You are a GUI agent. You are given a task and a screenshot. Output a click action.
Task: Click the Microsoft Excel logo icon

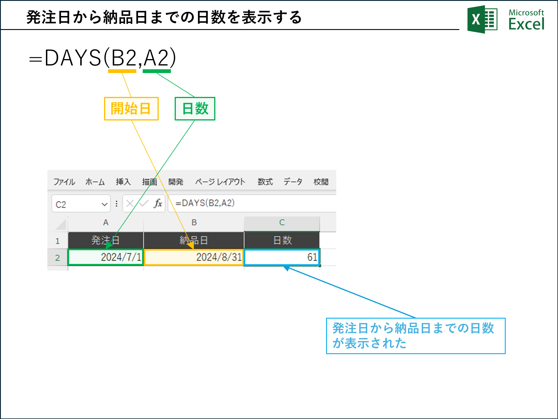pos(482,18)
